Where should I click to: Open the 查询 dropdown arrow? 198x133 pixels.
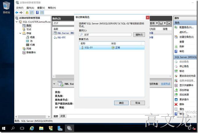pos(157,23)
